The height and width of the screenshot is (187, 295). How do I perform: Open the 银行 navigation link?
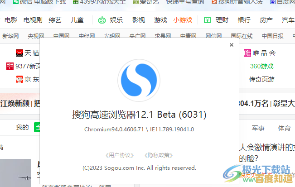coord(244,20)
